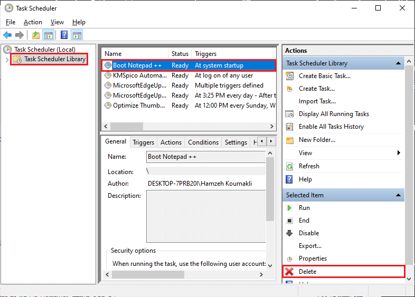Click Import Task in Actions pane
This screenshot has height=297, width=415.
(x=317, y=101)
